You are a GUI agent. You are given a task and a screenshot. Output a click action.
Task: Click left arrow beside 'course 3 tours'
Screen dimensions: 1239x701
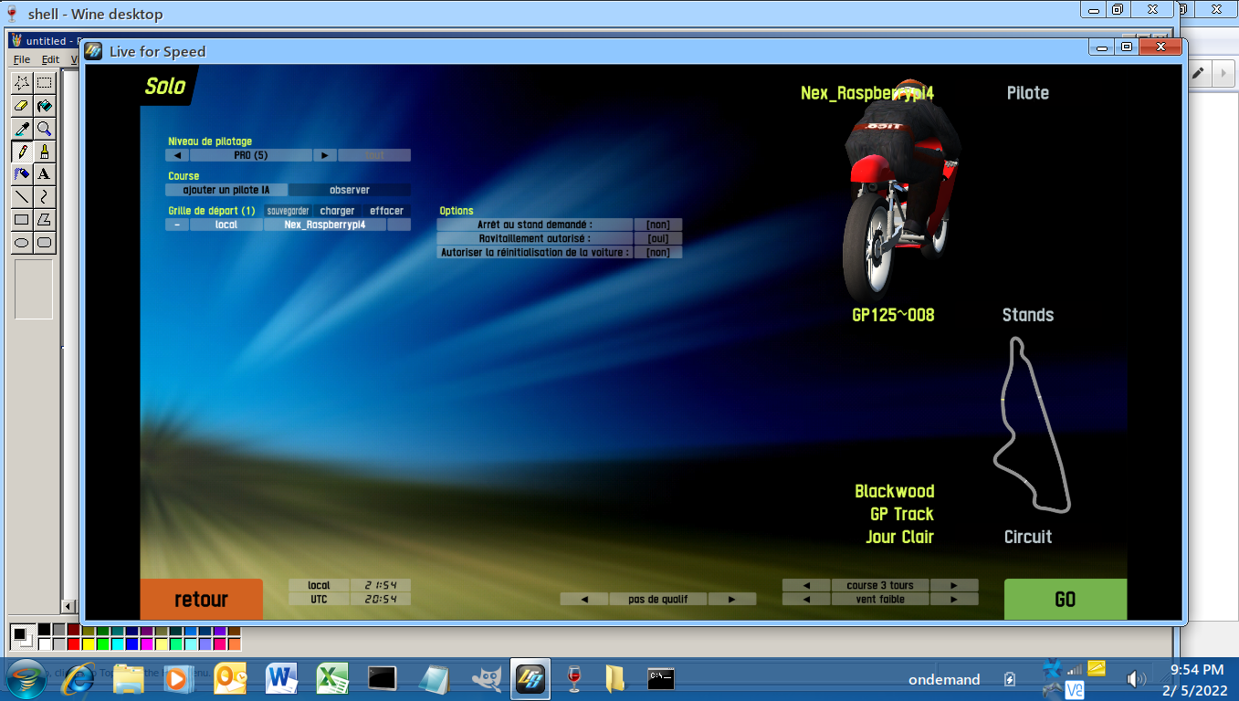(806, 585)
